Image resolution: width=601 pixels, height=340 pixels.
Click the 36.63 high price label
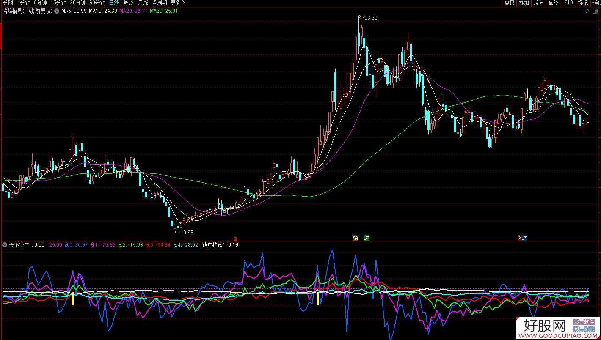click(371, 18)
